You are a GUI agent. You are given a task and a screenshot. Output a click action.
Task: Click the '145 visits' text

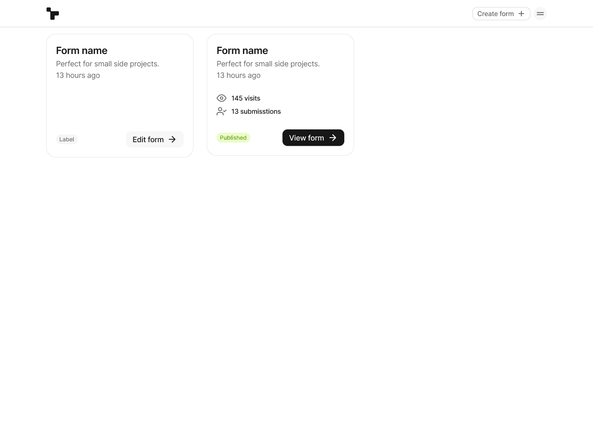(246, 98)
